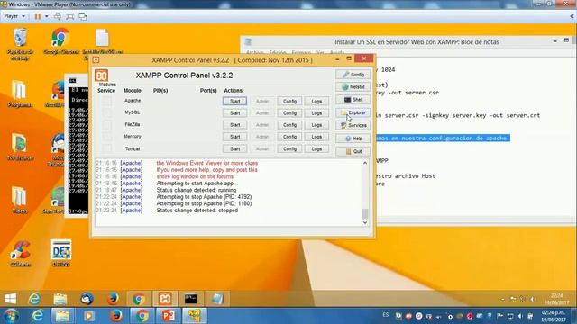Image resolution: width=577 pixels, height=324 pixels.
Task: Click the Command Prompt window title icon
Action: click(x=72, y=80)
